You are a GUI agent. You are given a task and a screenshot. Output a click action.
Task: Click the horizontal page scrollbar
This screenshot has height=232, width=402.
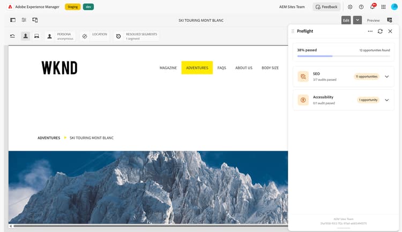click(150, 226)
